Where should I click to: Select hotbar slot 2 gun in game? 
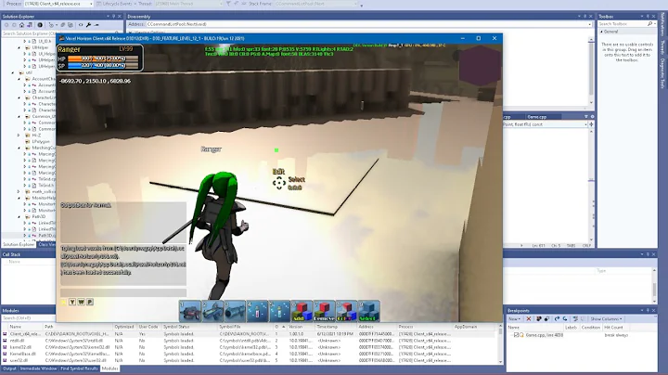pyautogui.click(x=212, y=311)
